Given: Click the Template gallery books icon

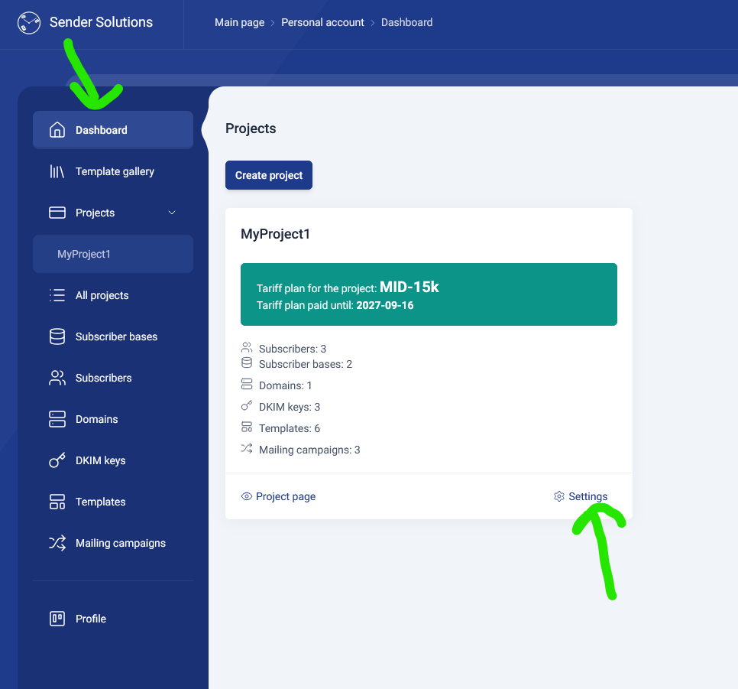Looking at the screenshot, I should tap(57, 171).
